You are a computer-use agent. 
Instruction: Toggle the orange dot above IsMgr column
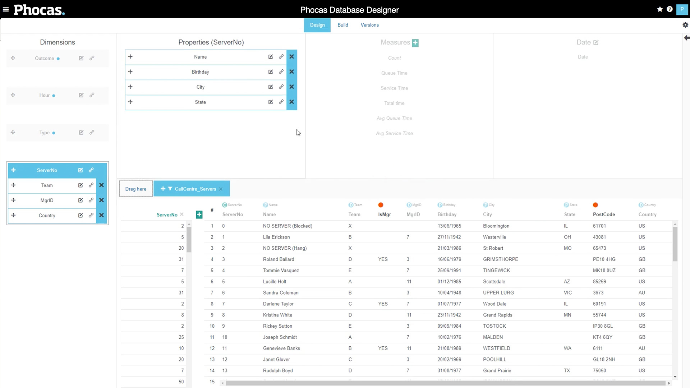381,205
